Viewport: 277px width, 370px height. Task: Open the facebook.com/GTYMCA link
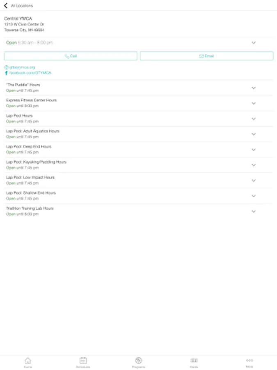coord(30,73)
